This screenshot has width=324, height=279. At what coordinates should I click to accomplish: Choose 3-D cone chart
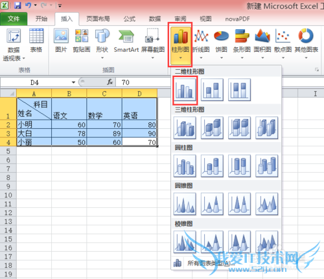267,204
